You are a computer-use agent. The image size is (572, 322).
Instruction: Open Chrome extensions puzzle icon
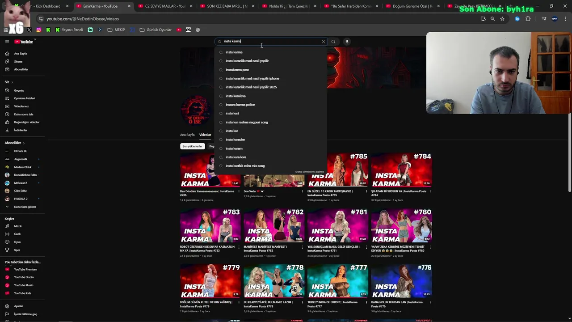[528, 19]
